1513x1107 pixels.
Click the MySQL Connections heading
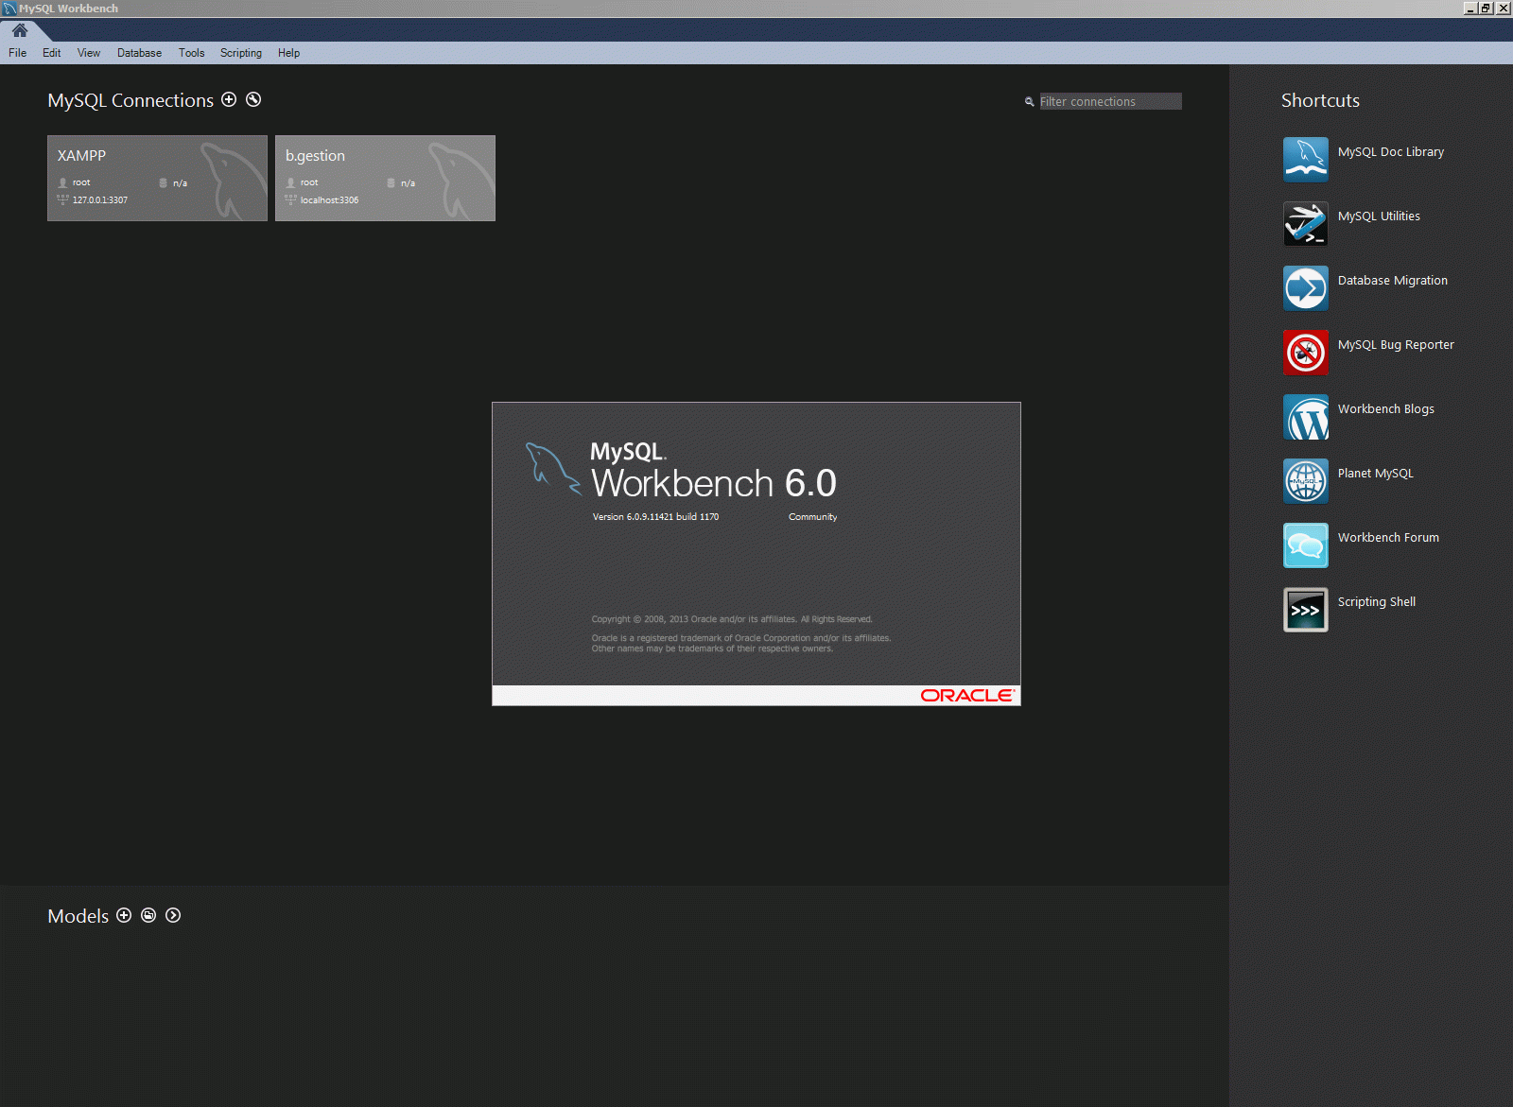130,100
